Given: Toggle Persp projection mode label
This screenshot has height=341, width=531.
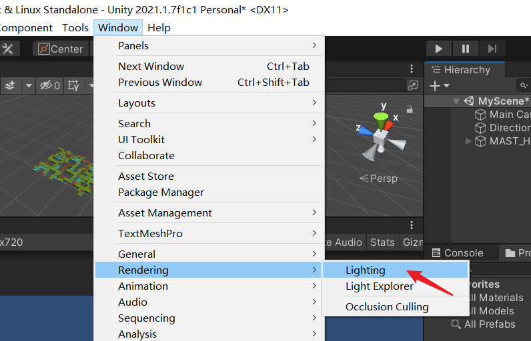Looking at the screenshot, I should coord(378,178).
